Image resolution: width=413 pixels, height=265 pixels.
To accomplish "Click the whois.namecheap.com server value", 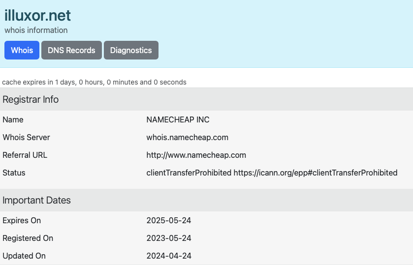I will pyautogui.click(x=187, y=137).
